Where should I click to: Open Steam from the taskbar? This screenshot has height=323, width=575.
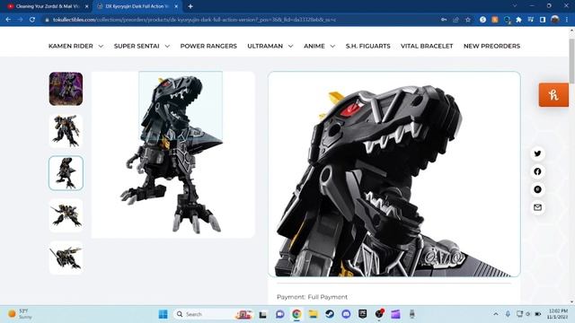tap(330, 314)
